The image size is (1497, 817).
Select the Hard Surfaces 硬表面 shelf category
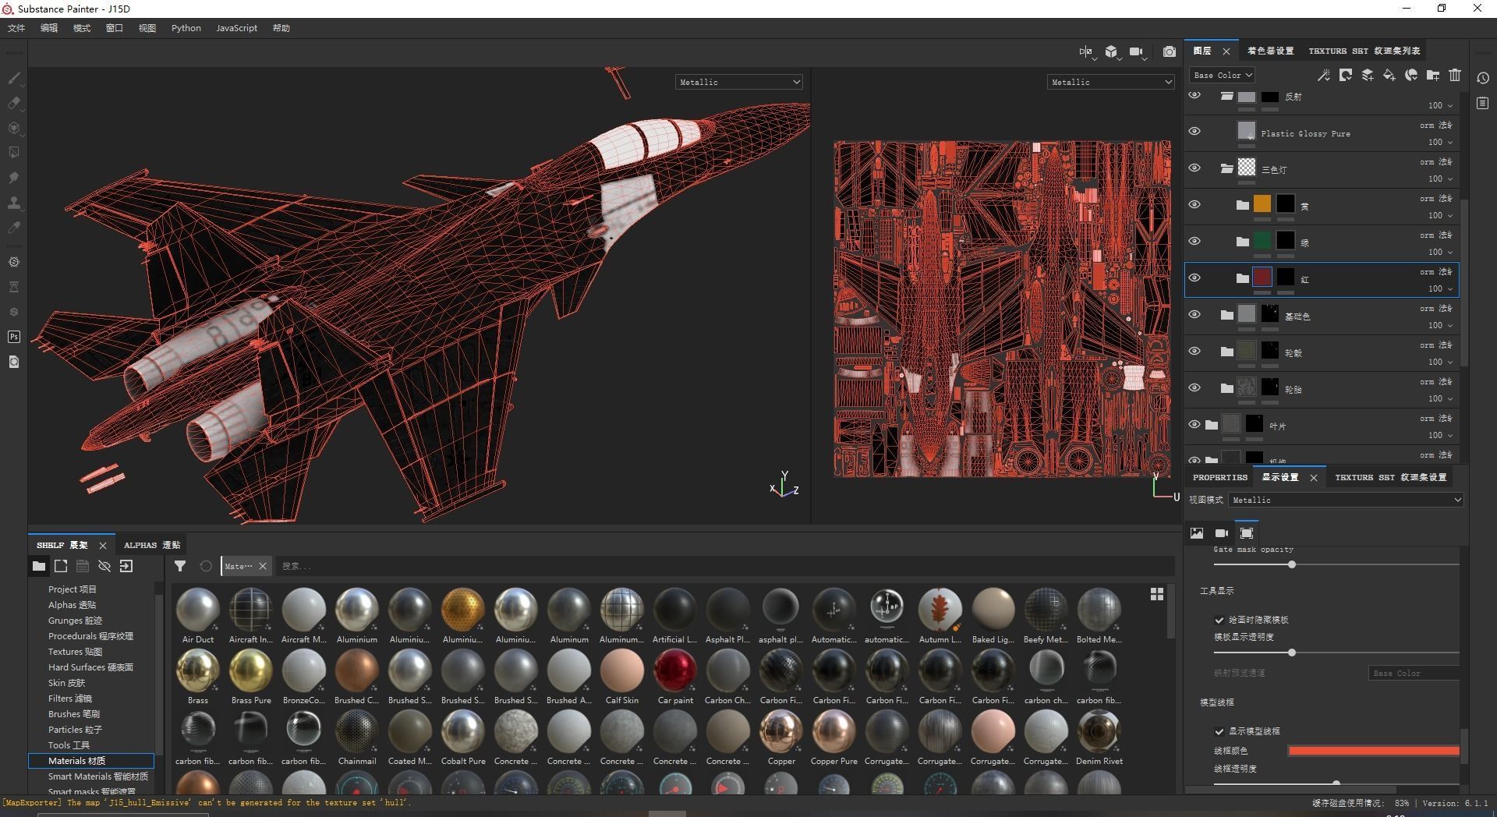click(90, 667)
